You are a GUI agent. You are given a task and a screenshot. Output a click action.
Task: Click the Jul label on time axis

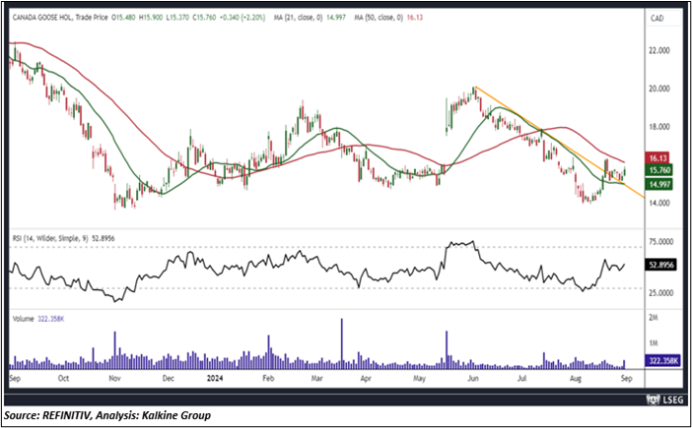tap(522, 379)
